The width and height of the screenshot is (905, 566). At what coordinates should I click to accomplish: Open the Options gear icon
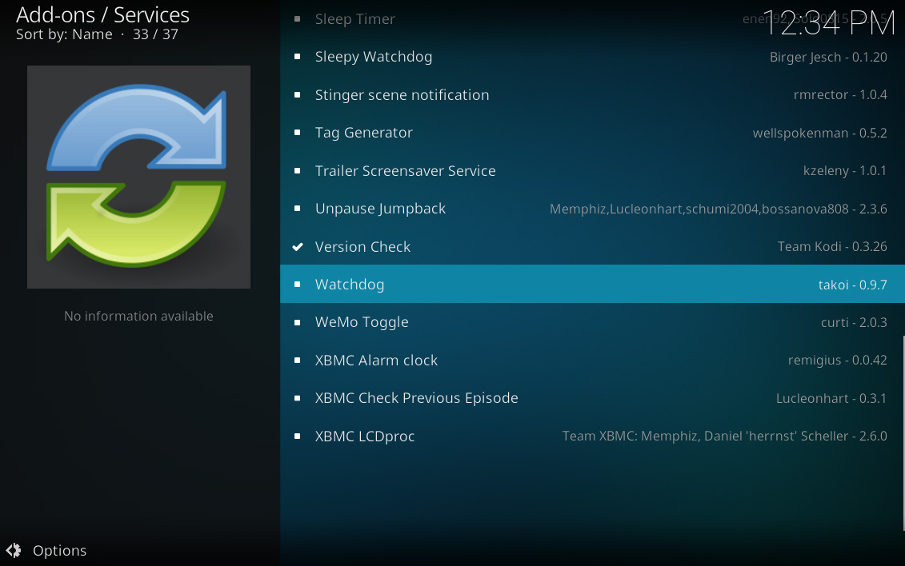coord(14,551)
